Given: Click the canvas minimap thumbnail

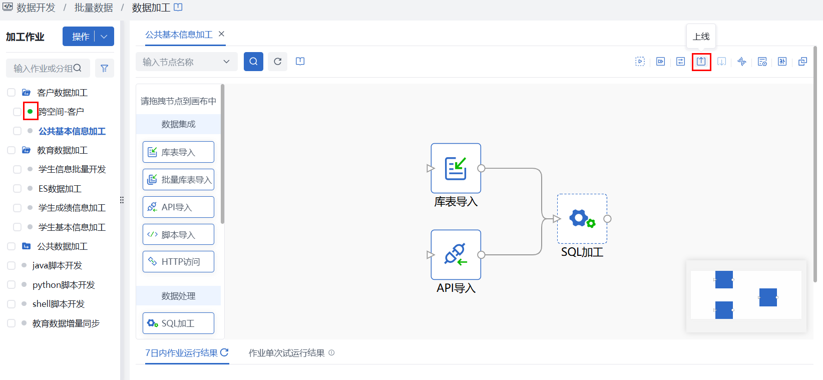Looking at the screenshot, I should (x=746, y=295).
